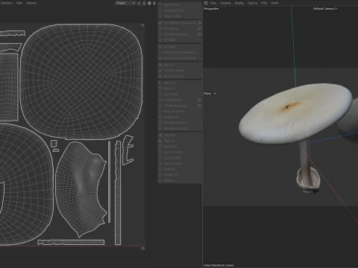Click the Max UV command

(180, 65)
